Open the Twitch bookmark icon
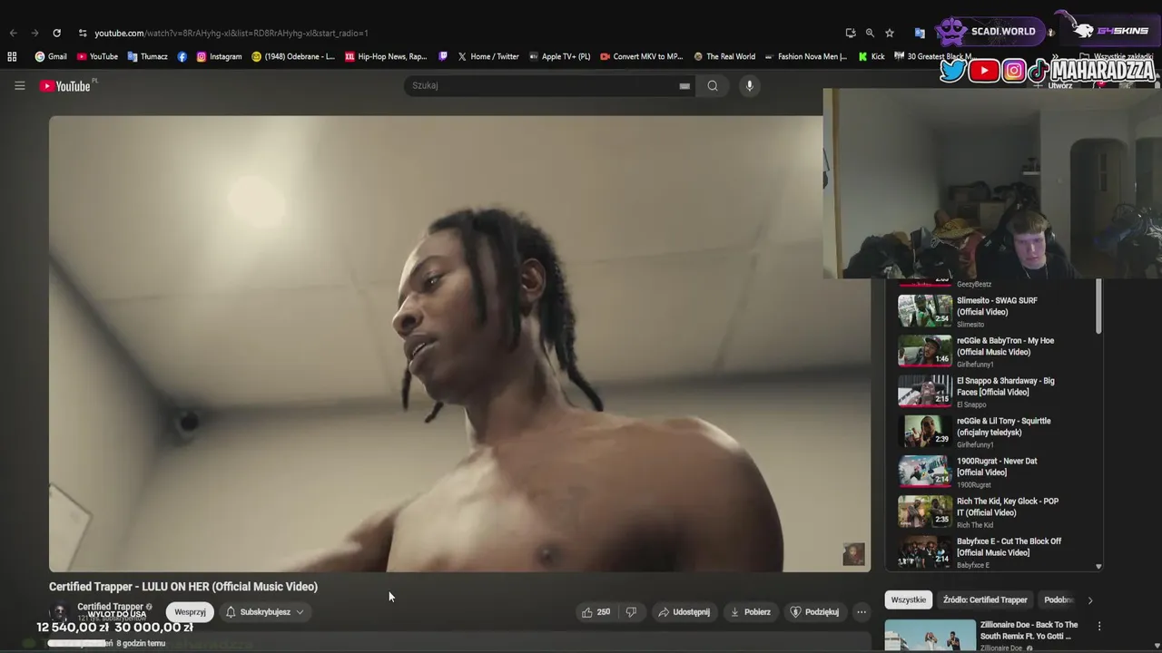The width and height of the screenshot is (1162, 653). click(x=443, y=56)
